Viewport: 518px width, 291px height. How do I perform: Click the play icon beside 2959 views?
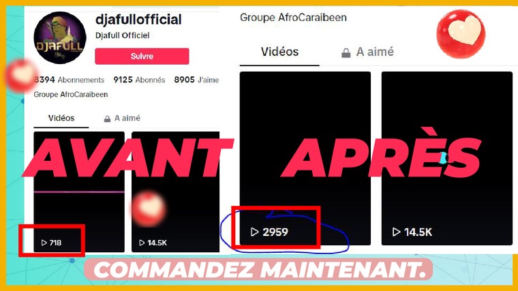pos(254,232)
